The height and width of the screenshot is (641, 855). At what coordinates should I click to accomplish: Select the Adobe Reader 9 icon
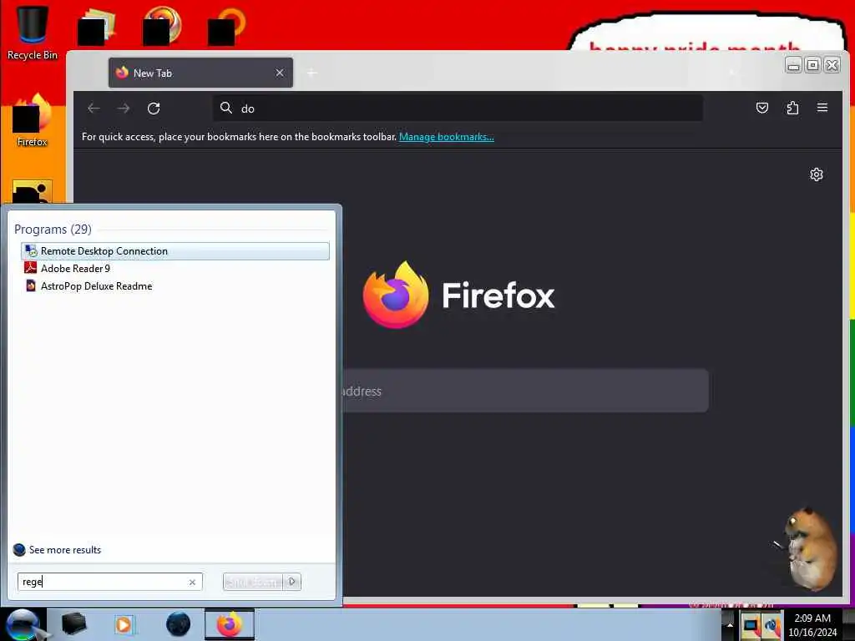click(31, 268)
